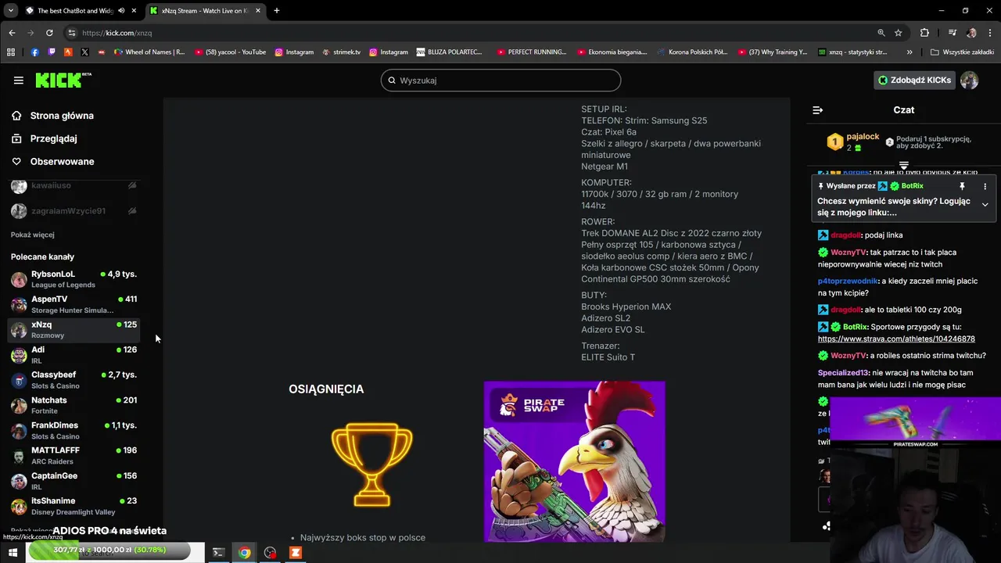Switch to The best ChatBot browser tab
This screenshot has width=1001, height=563.
click(74, 10)
